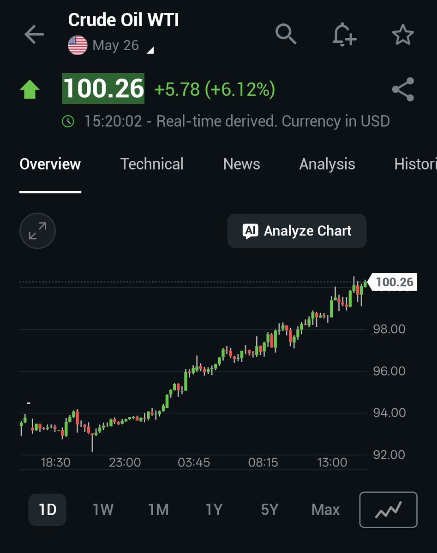The width and height of the screenshot is (437, 553).
Task: Tap the clock icon beside 15:20:02
Action: click(x=68, y=122)
